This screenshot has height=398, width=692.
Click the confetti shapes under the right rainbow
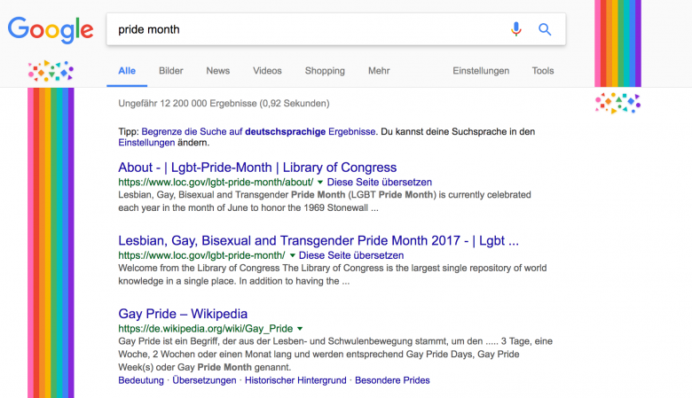point(617,103)
